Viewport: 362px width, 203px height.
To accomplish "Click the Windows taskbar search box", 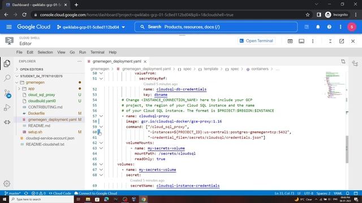I will (41, 199).
